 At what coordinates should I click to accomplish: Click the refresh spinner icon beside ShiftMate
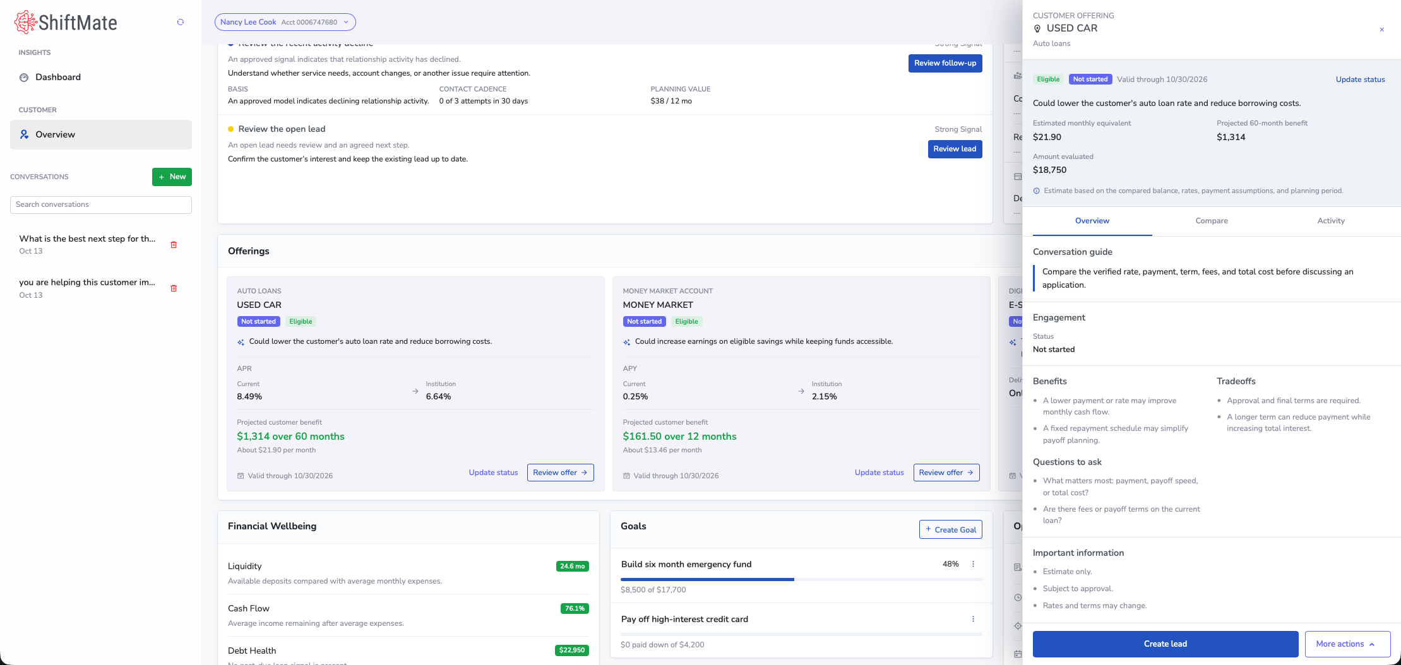coord(181,22)
